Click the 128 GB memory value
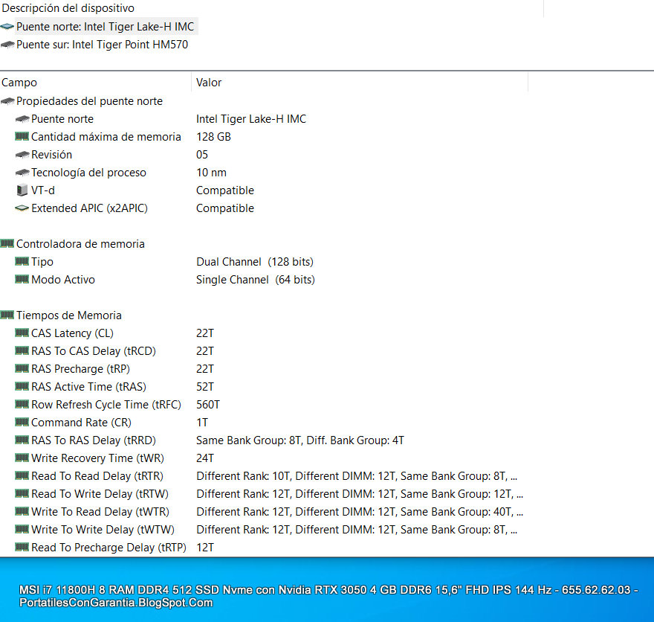Screen dimensions: 654x622 pos(213,137)
